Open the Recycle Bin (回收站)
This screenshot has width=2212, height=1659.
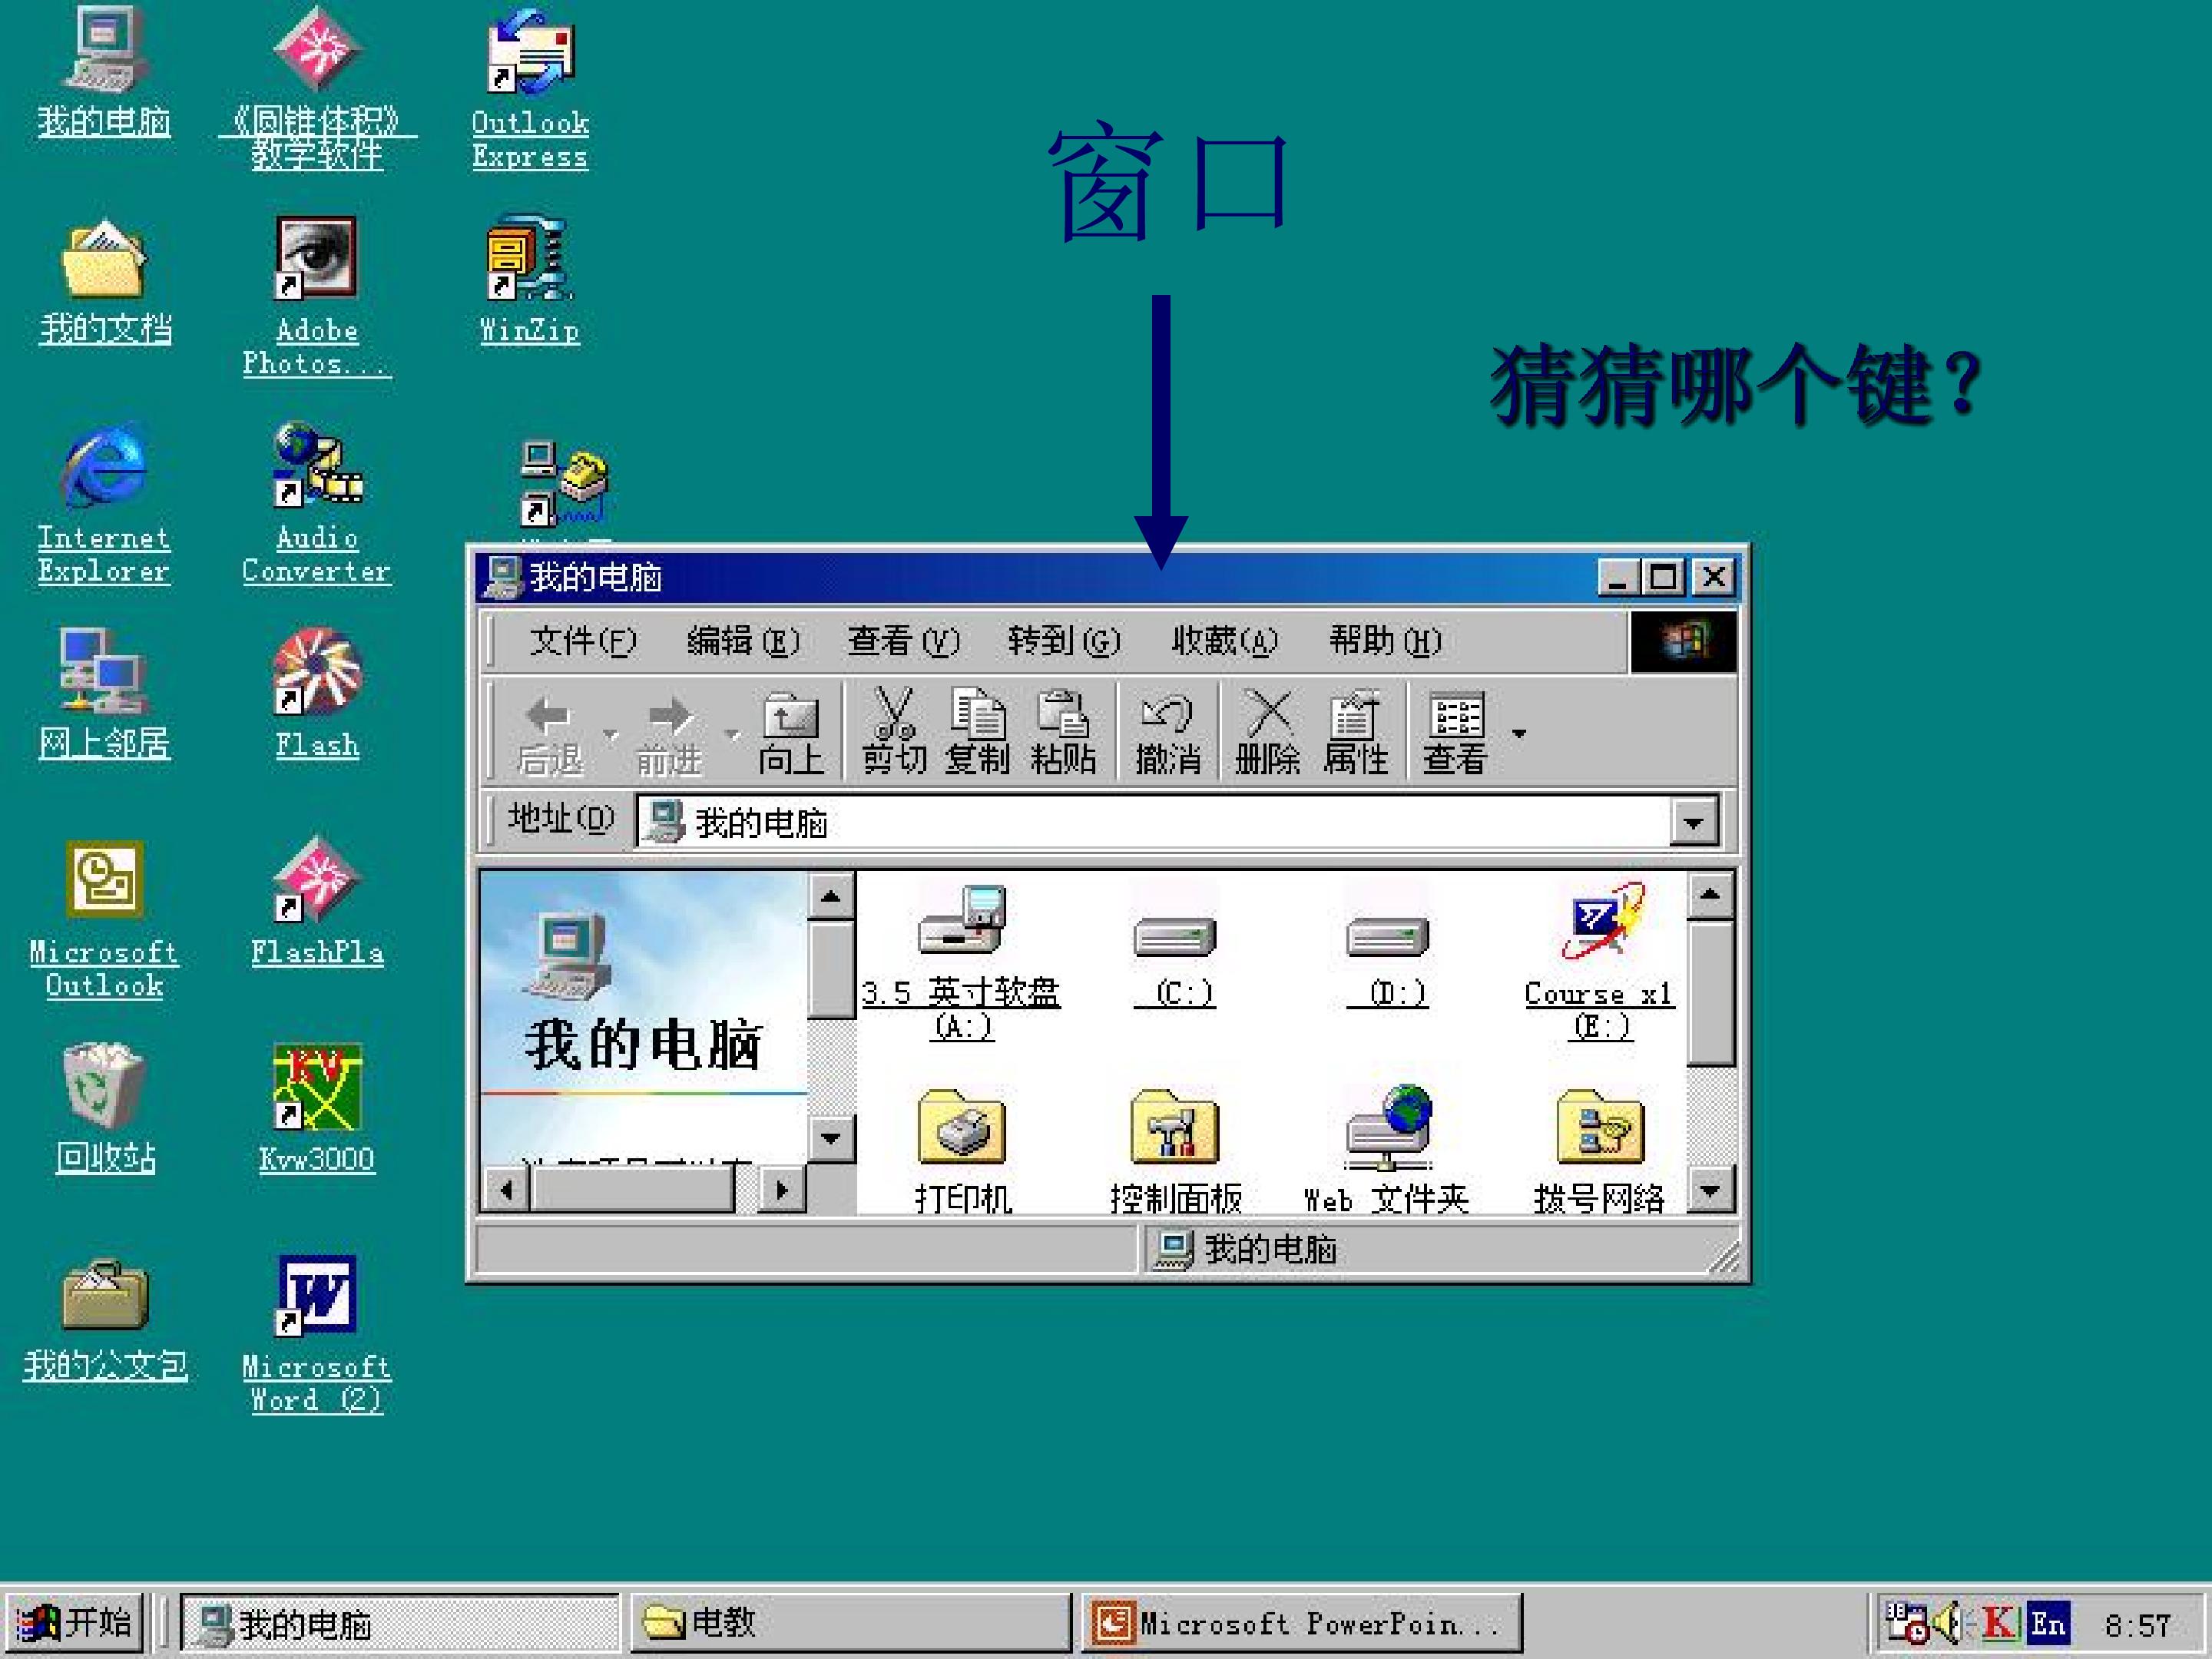105,1108
